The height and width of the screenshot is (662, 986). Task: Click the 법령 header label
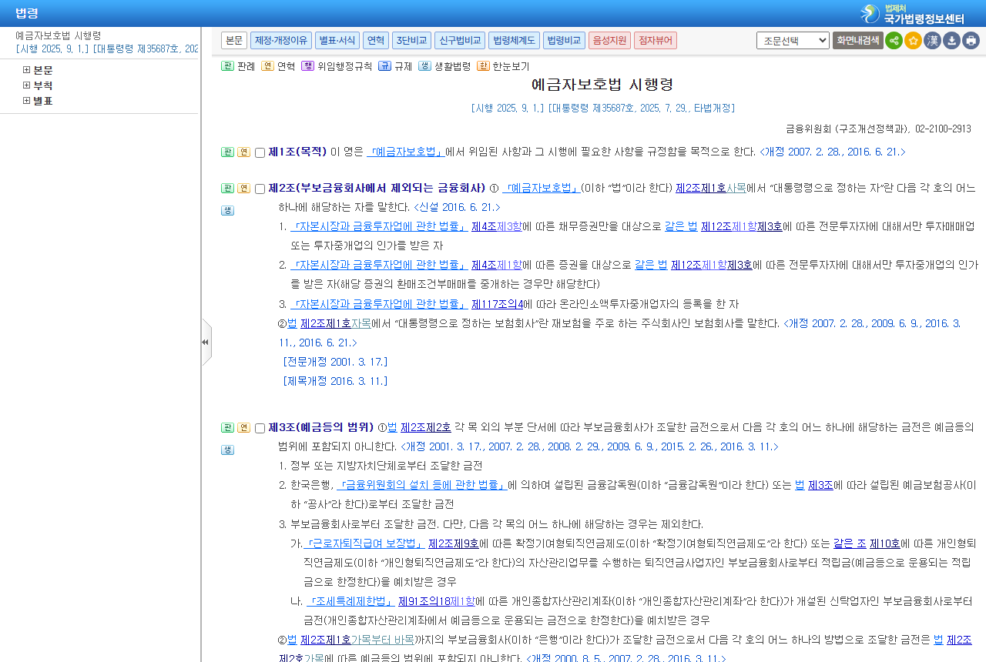coord(27,13)
